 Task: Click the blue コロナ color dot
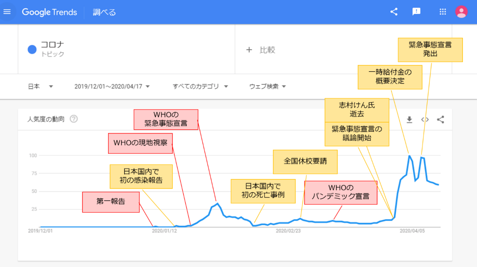click(32, 49)
